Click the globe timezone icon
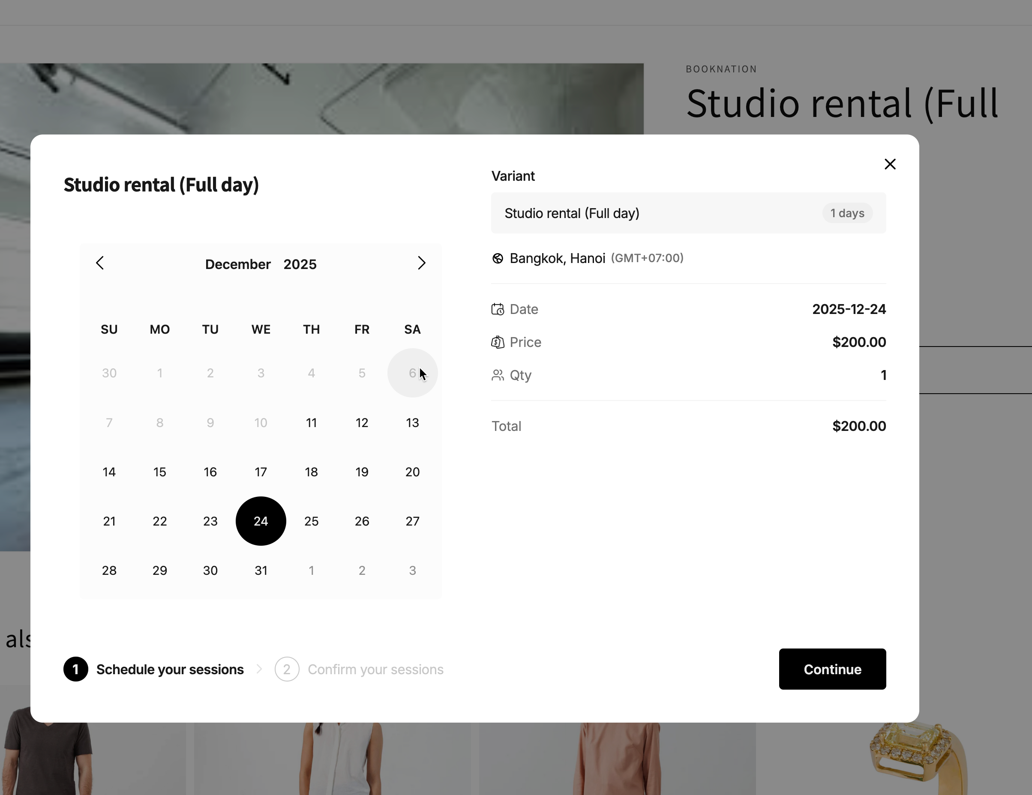The height and width of the screenshot is (795, 1032). pos(498,258)
